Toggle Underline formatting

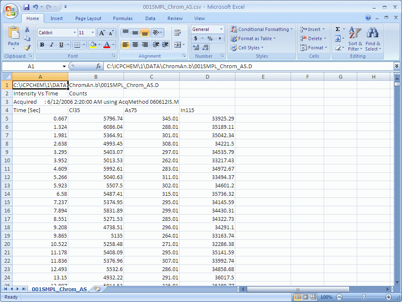click(x=61, y=45)
